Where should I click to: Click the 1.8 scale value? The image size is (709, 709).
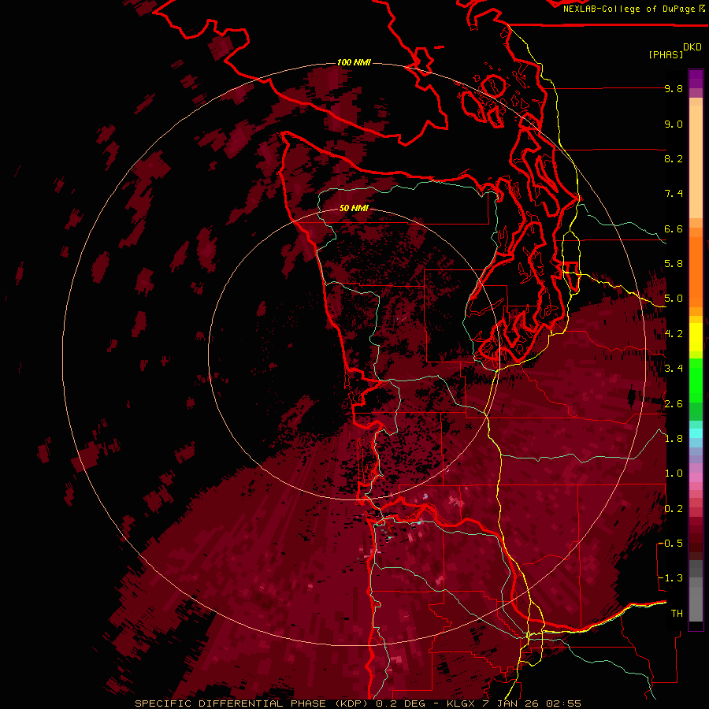tap(674, 439)
